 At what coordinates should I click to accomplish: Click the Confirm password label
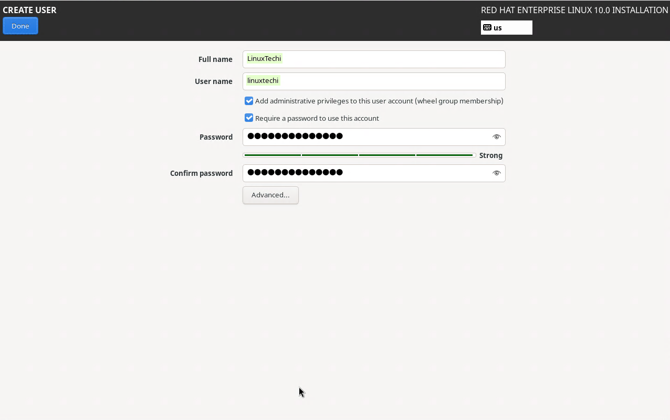tap(201, 173)
